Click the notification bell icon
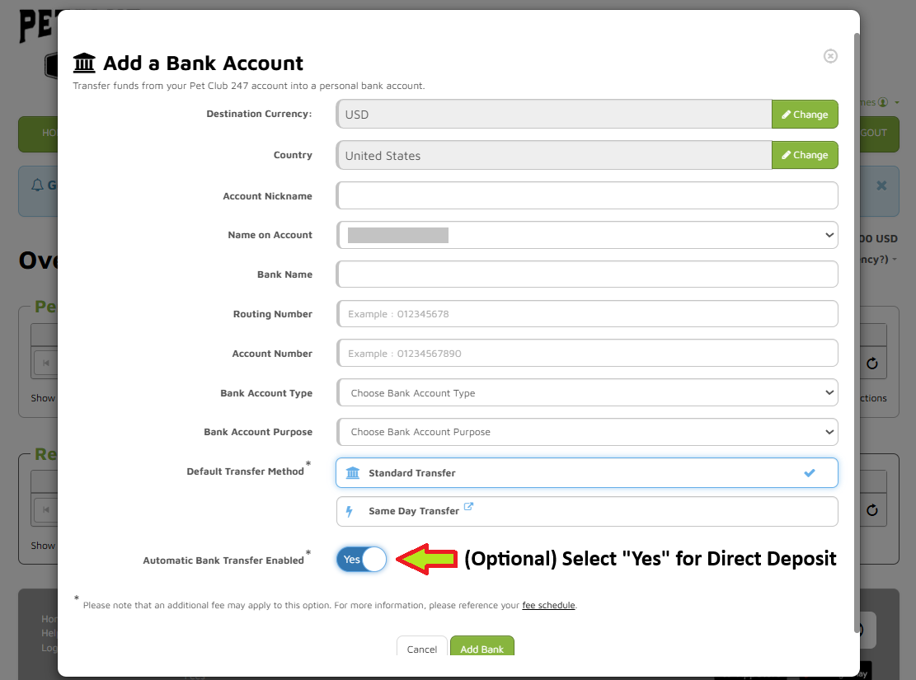The image size is (916, 680). [37, 185]
